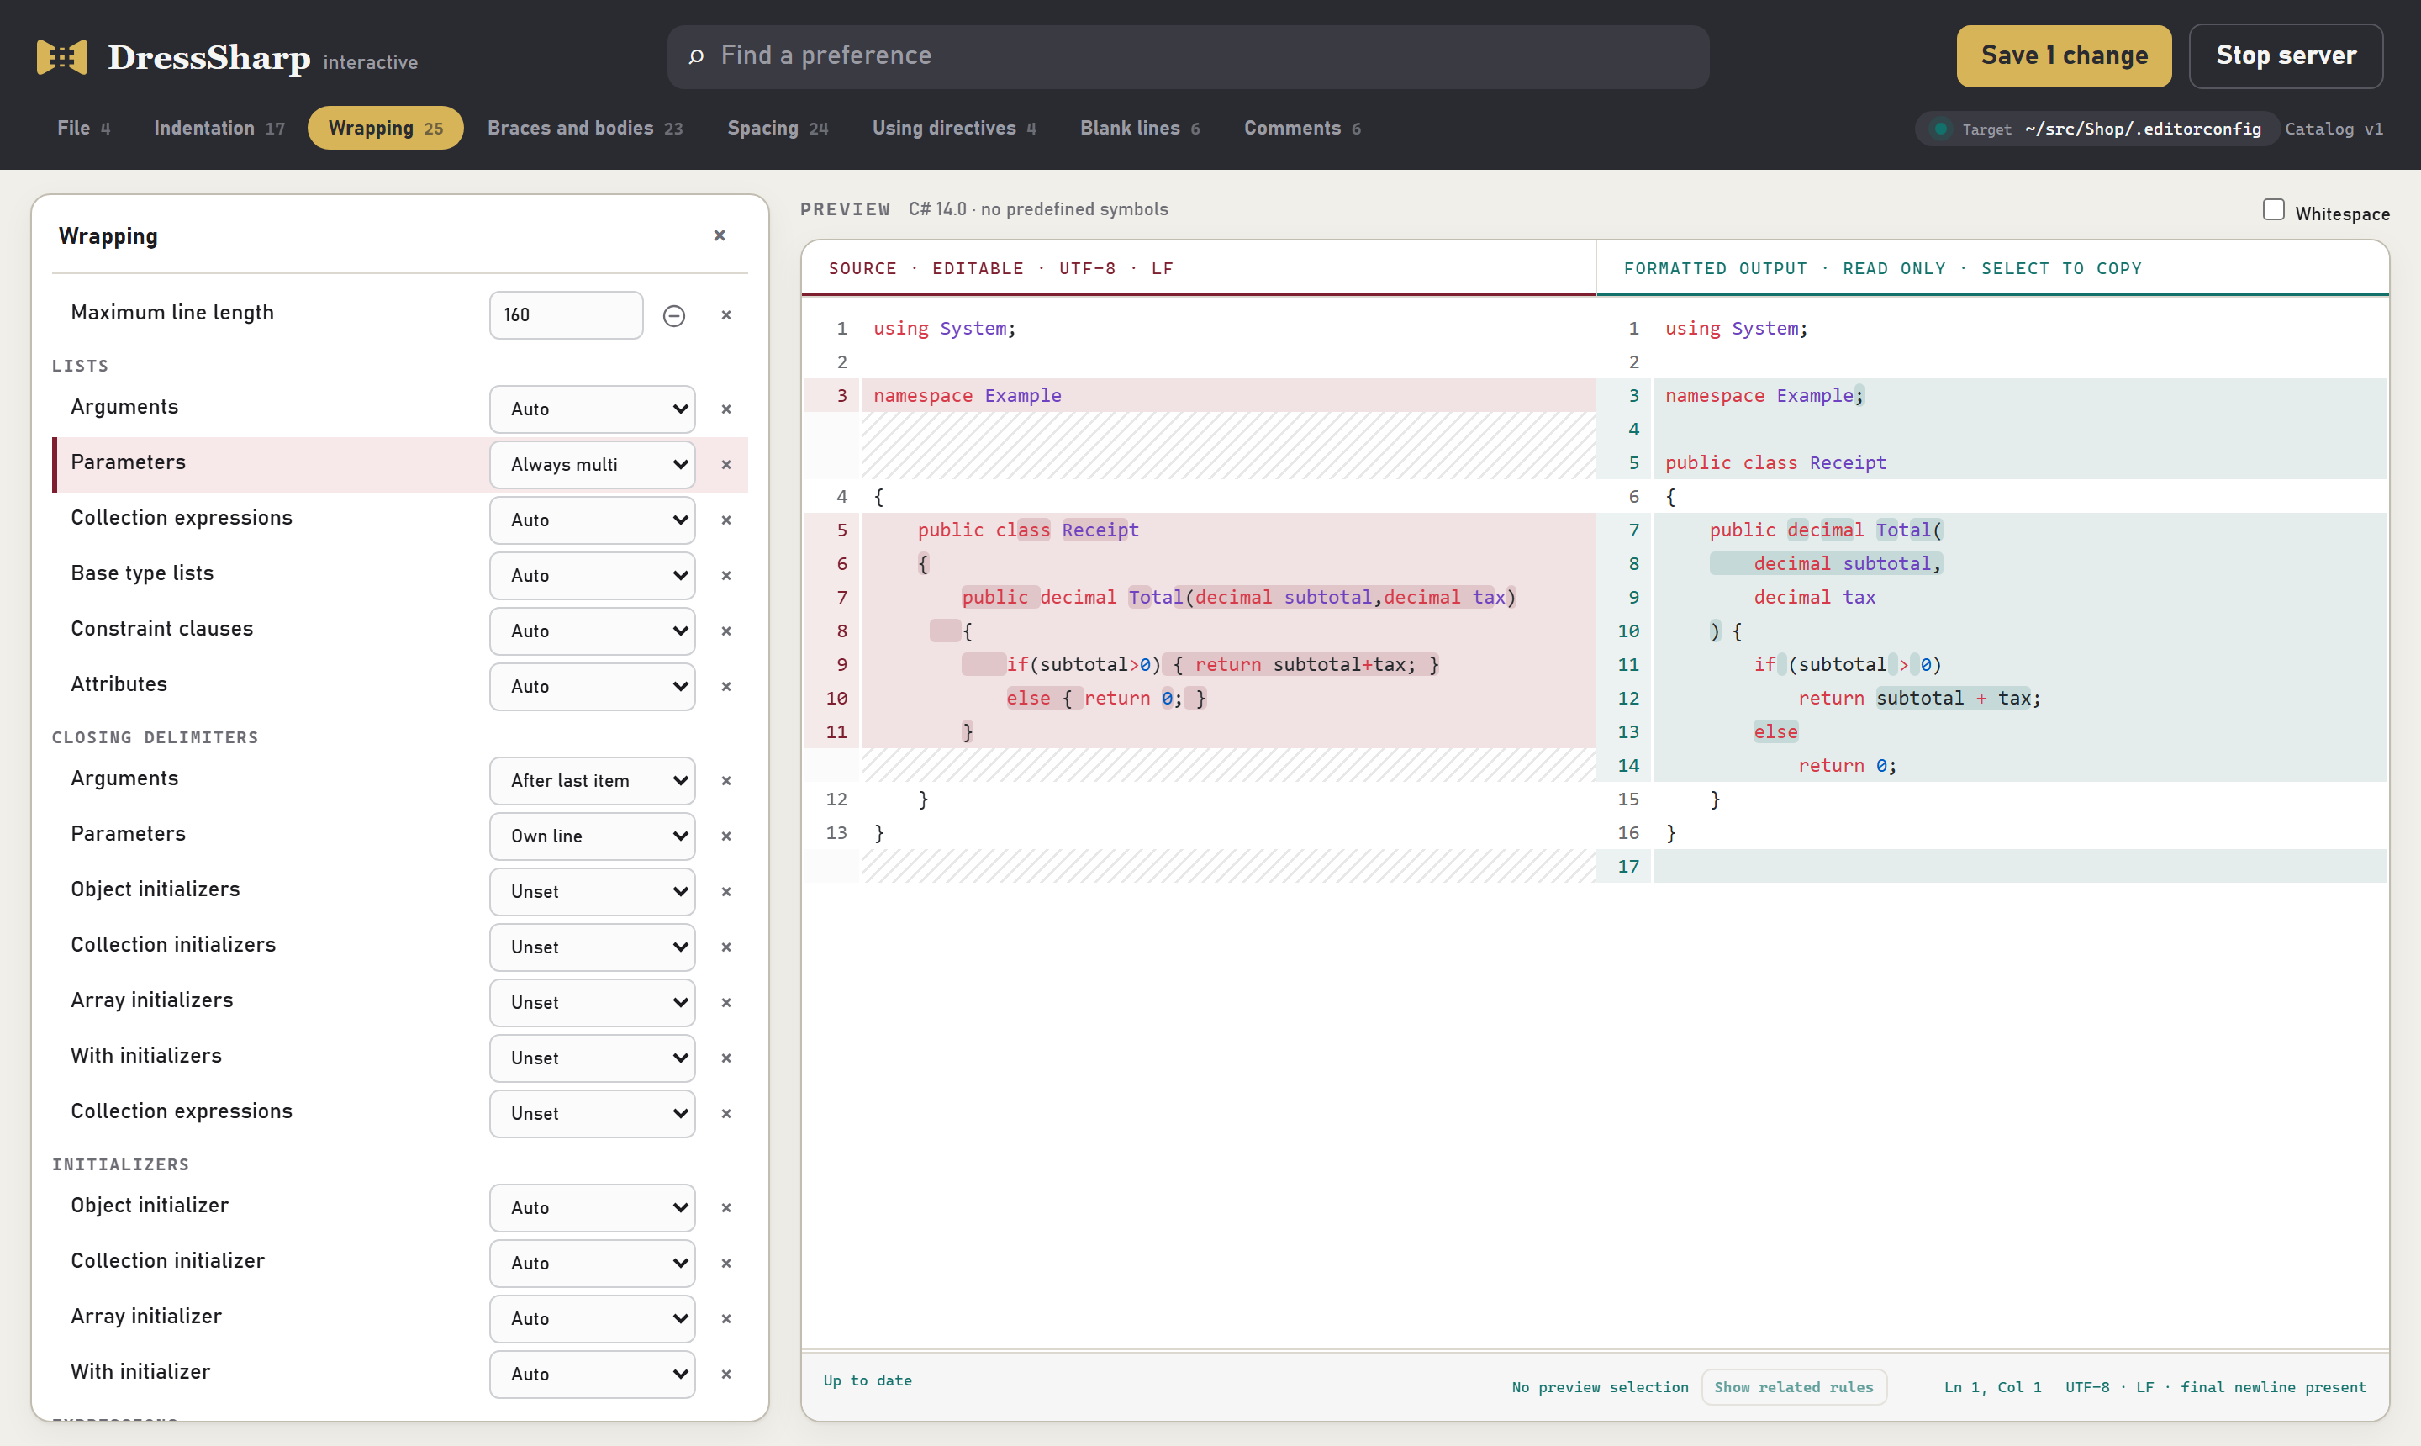2421x1446 pixels.
Task: Switch to the Braces and bodies tab
Action: tap(584, 128)
